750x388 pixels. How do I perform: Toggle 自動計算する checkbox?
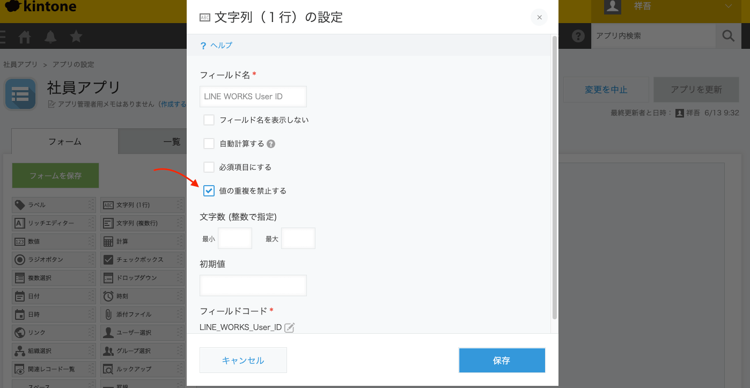click(x=209, y=144)
